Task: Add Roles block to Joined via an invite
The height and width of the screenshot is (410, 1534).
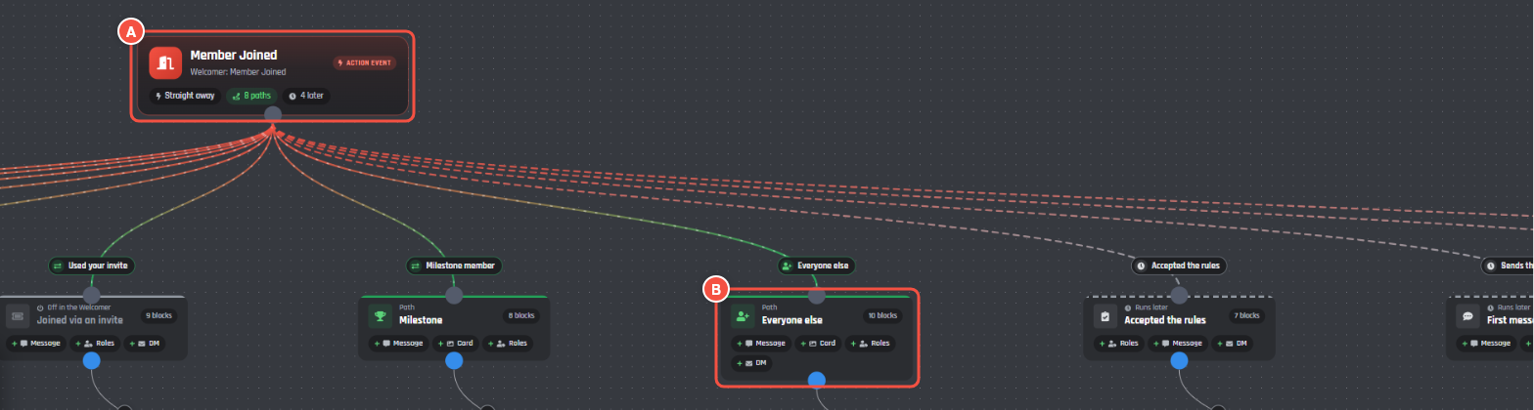Action: pyautogui.click(x=95, y=344)
